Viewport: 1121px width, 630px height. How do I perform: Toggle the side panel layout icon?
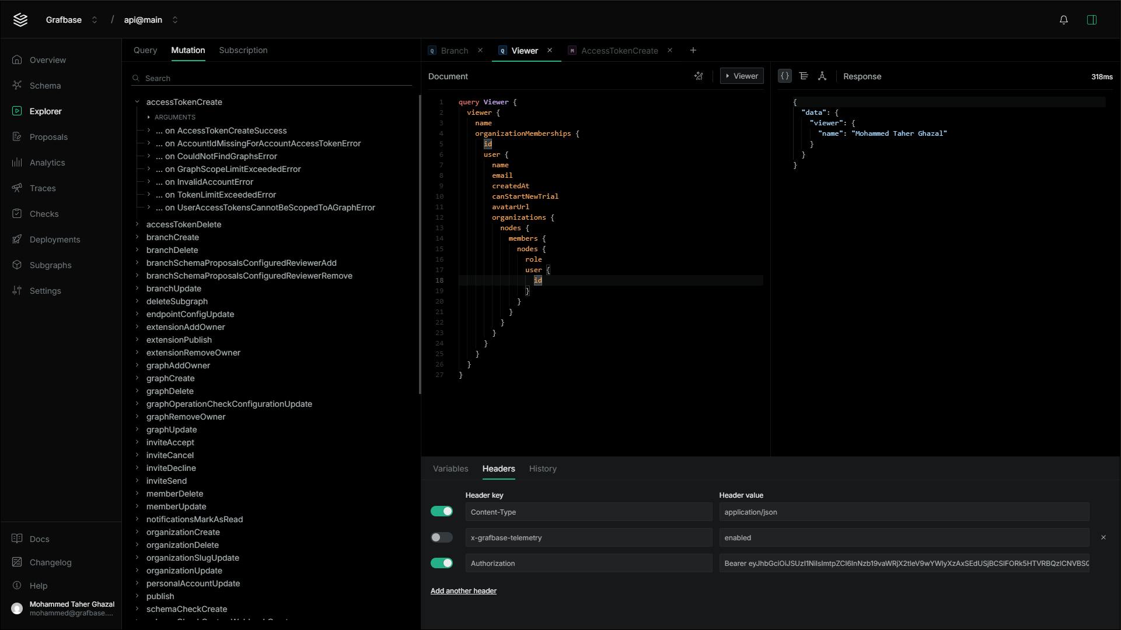coord(1091,20)
